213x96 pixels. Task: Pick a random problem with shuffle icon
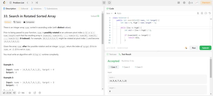pyautogui.click(x=37, y=3)
